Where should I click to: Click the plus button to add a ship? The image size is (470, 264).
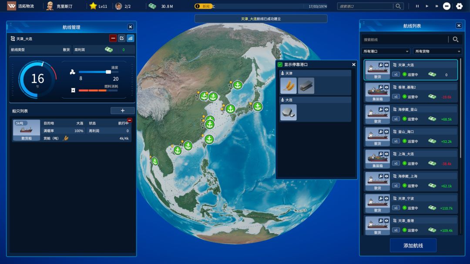coord(122,111)
